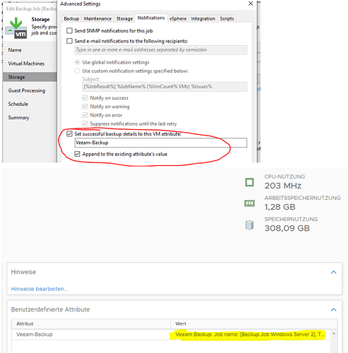The width and height of the screenshot is (348, 353).
Task: Select the Notifications tab
Action: pyautogui.click(x=151, y=18)
